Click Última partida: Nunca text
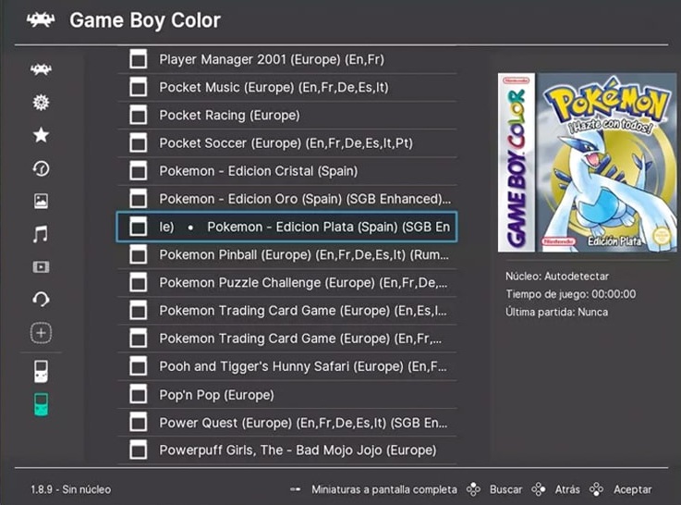681x505 pixels. [x=556, y=312]
